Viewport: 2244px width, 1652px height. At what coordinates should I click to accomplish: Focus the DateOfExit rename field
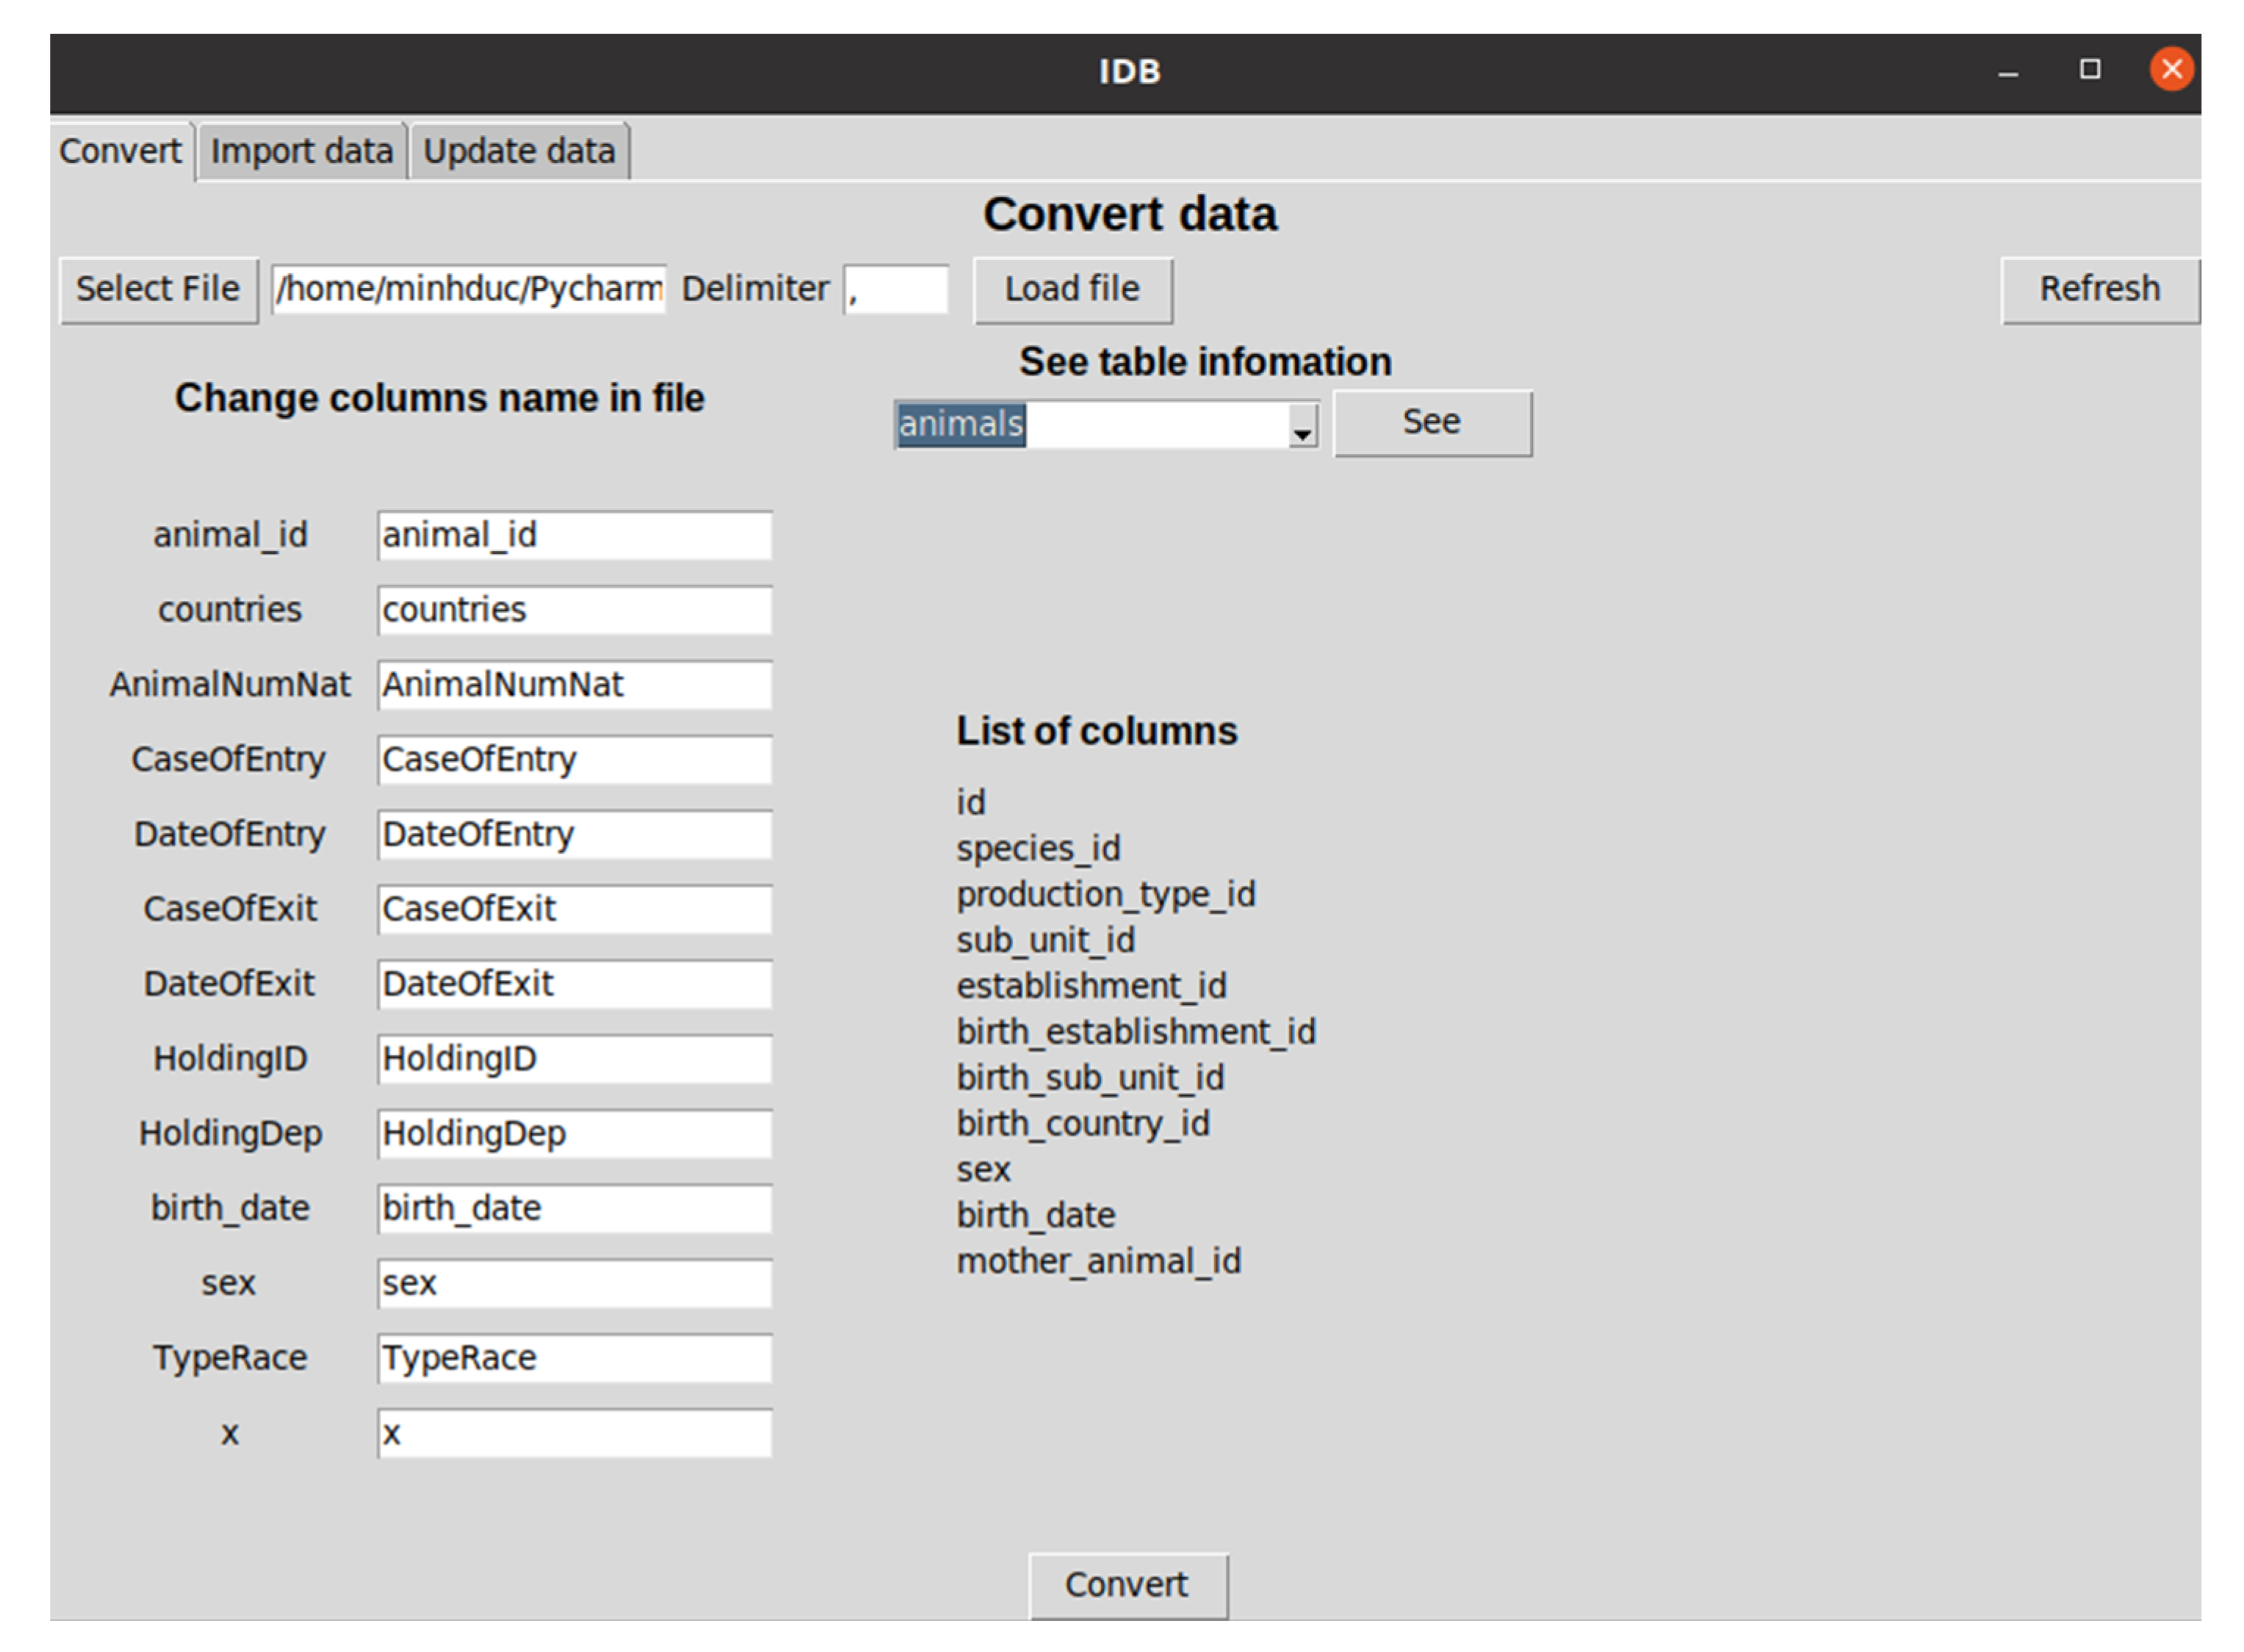point(574,984)
